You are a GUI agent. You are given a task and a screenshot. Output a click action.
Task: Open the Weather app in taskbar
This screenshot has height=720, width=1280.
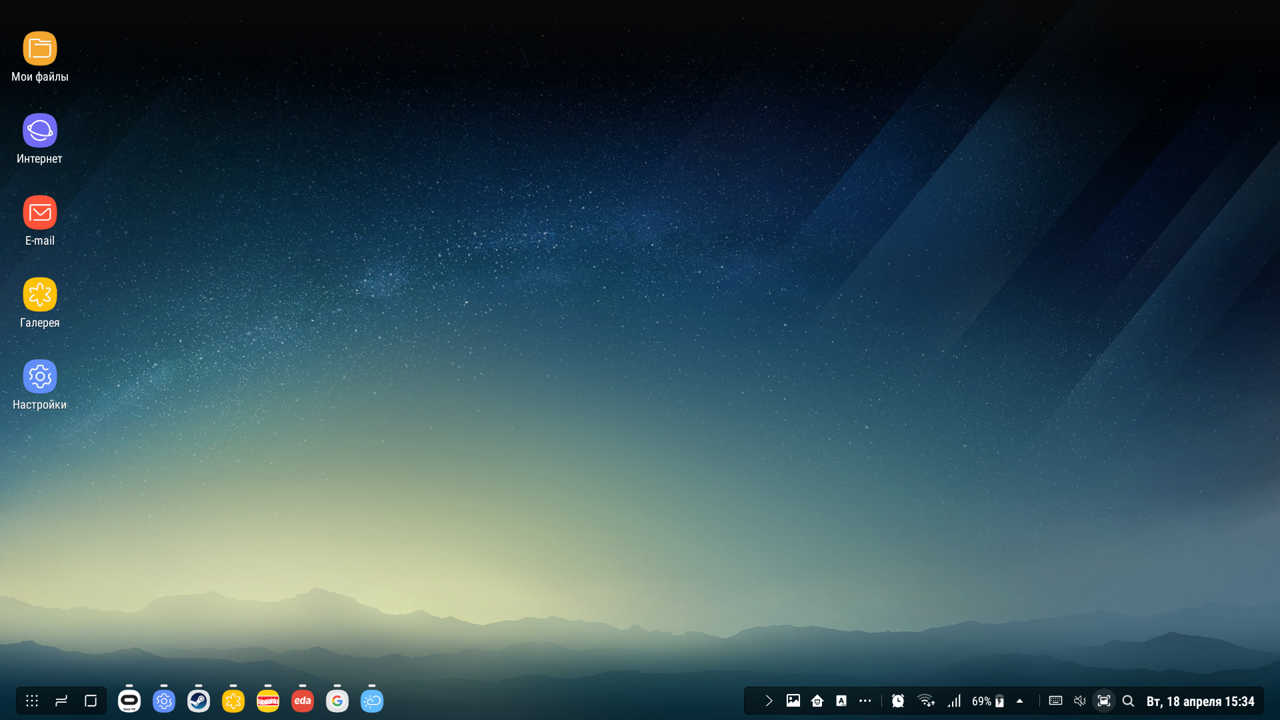coord(372,701)
